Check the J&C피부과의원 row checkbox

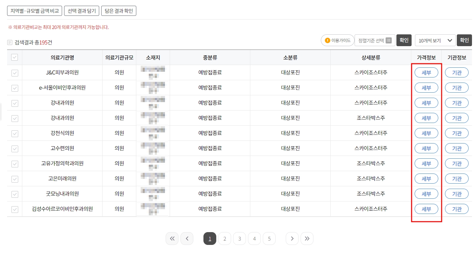click(x=14, y=72)
